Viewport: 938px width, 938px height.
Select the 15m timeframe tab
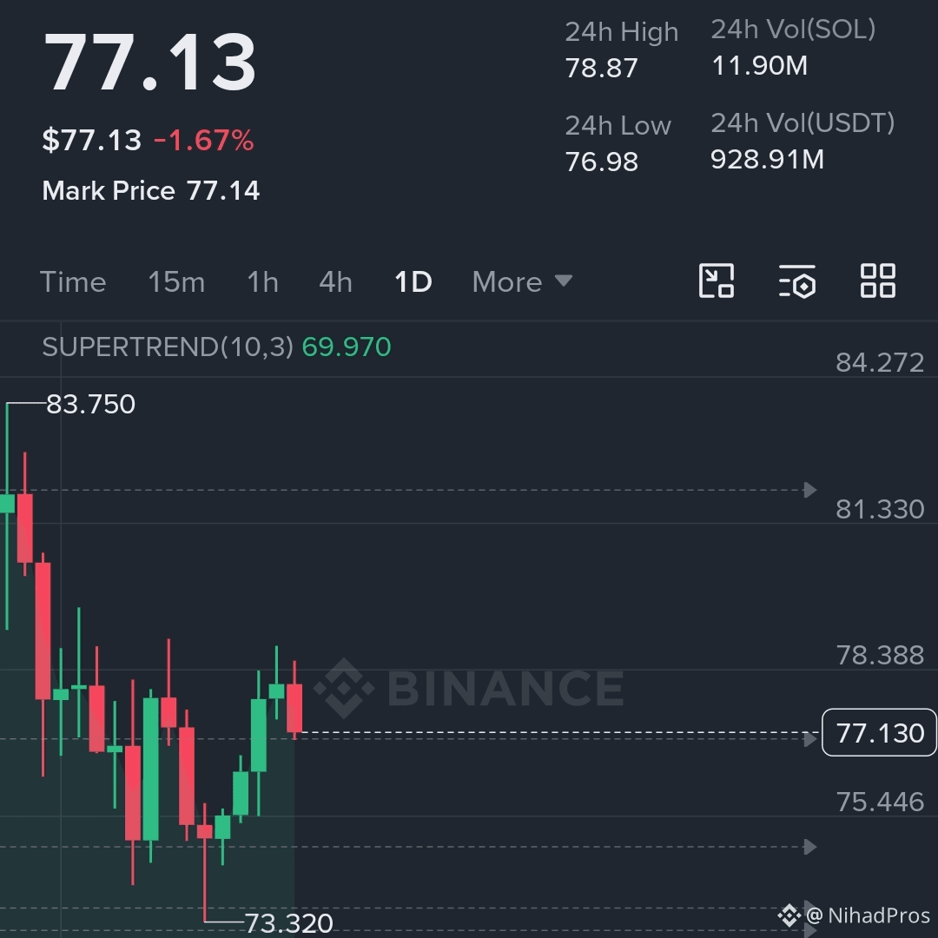(175, 281)
